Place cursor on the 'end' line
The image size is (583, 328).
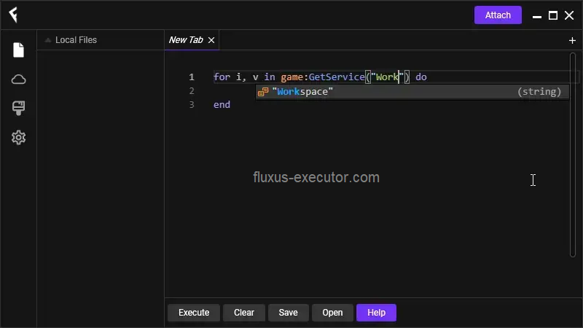point(222,105)
